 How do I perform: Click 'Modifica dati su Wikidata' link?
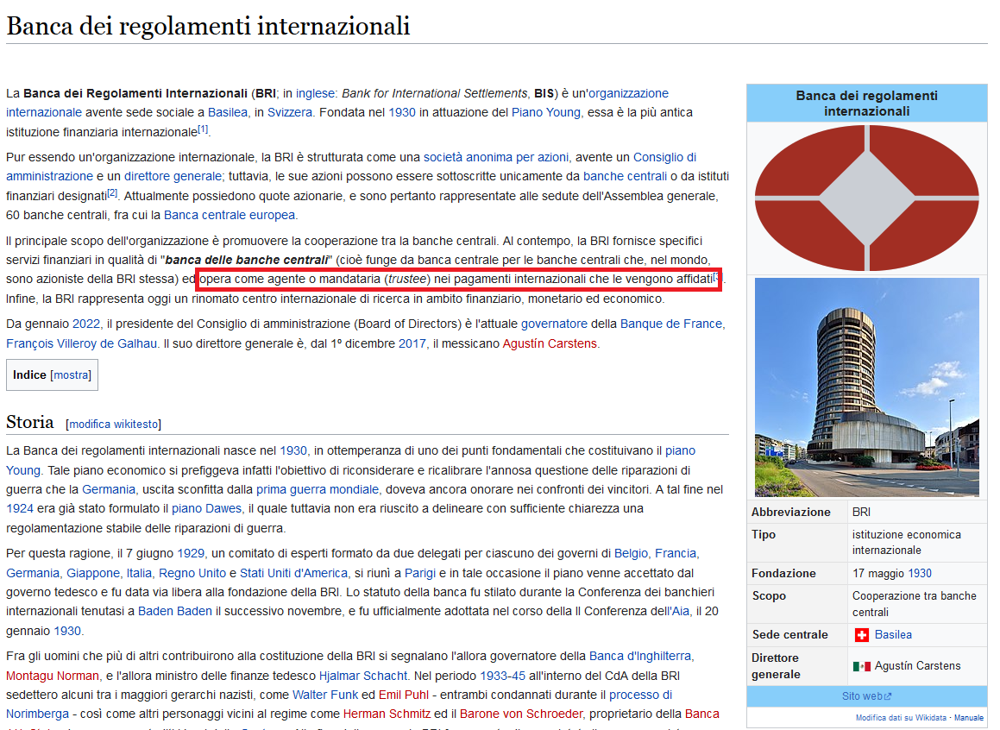tap(901, 718)
